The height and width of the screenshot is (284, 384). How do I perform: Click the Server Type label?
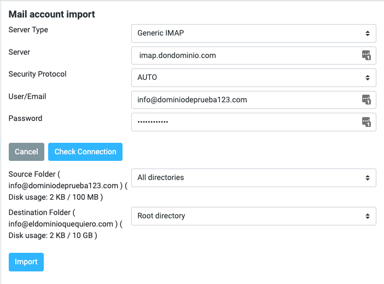(x=28, y=30)
